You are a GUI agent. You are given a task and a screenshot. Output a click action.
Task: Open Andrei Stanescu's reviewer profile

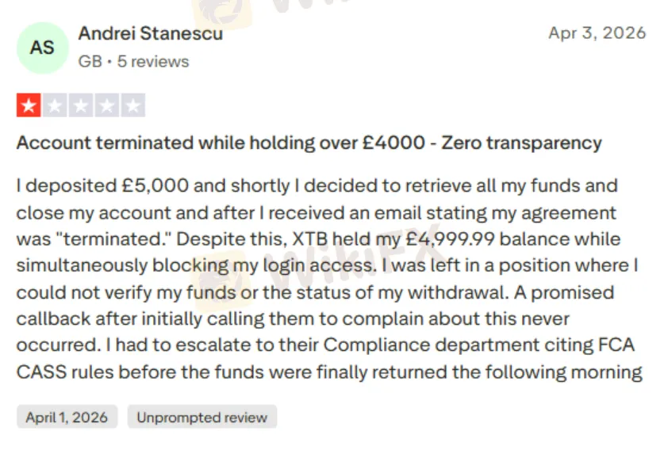click(150, 34)
